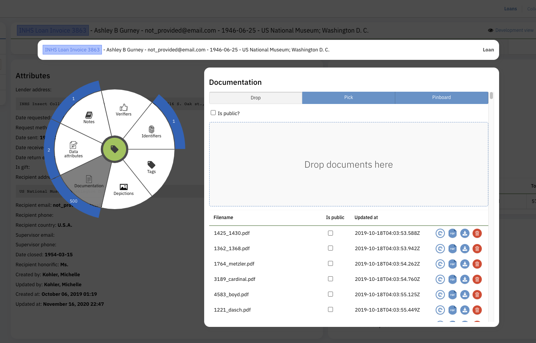Screen dimensions: 536x343
Task: Enable Is public for 1221_dasch.pdf
Action: tap(330, 309)
